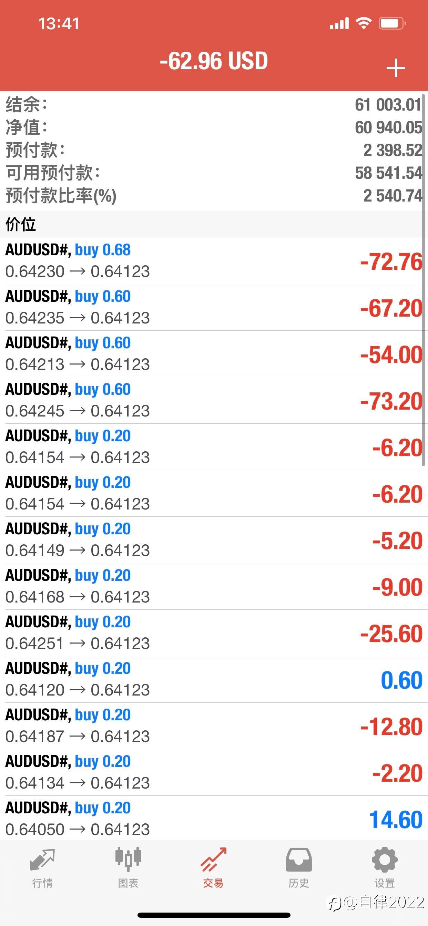Open the position with 0.60 profit

pyautogui.click(x=214, y=679)
